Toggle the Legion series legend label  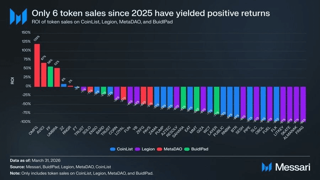[x=148, y=149]
